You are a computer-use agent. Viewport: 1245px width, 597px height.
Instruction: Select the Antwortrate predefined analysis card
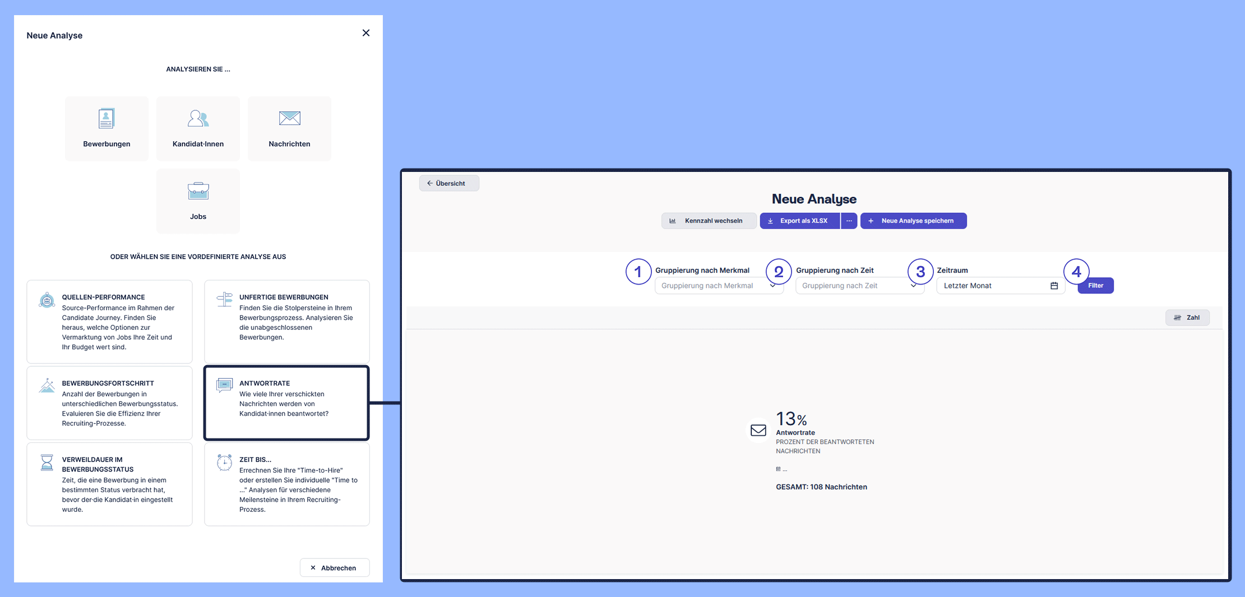tap(286, 403)
